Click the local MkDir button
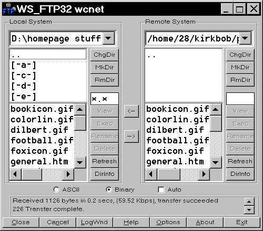The height and width of the screenshot is (231, 263). point(105,67)
